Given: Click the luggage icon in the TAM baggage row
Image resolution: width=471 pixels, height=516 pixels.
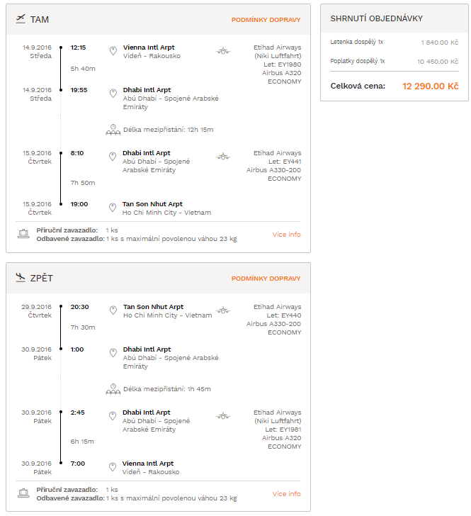Looking at the screenshot, I should click(23, 234).
